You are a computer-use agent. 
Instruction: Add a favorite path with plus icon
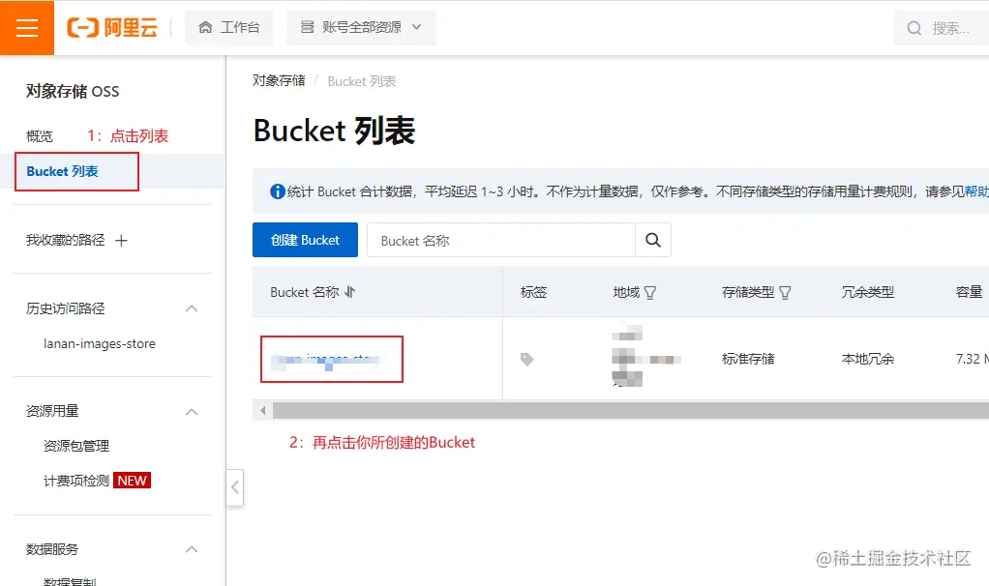tap(121, 240)
